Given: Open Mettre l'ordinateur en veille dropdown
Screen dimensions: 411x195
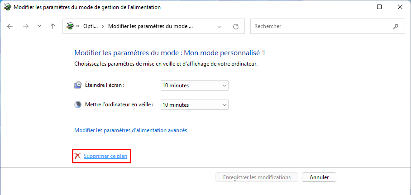Looking at the screenshot, I should [195, 105].
